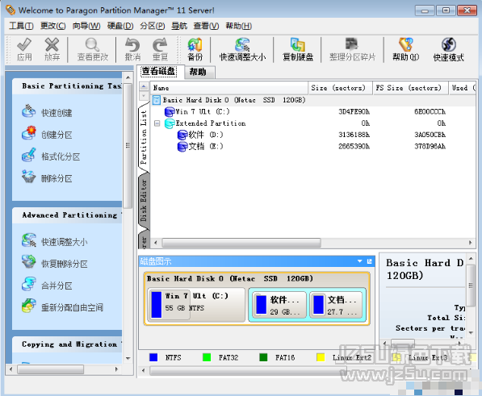Select the vertical Disk Editor tab
Viewport: 482px width, 396px height.
(144, 201)
